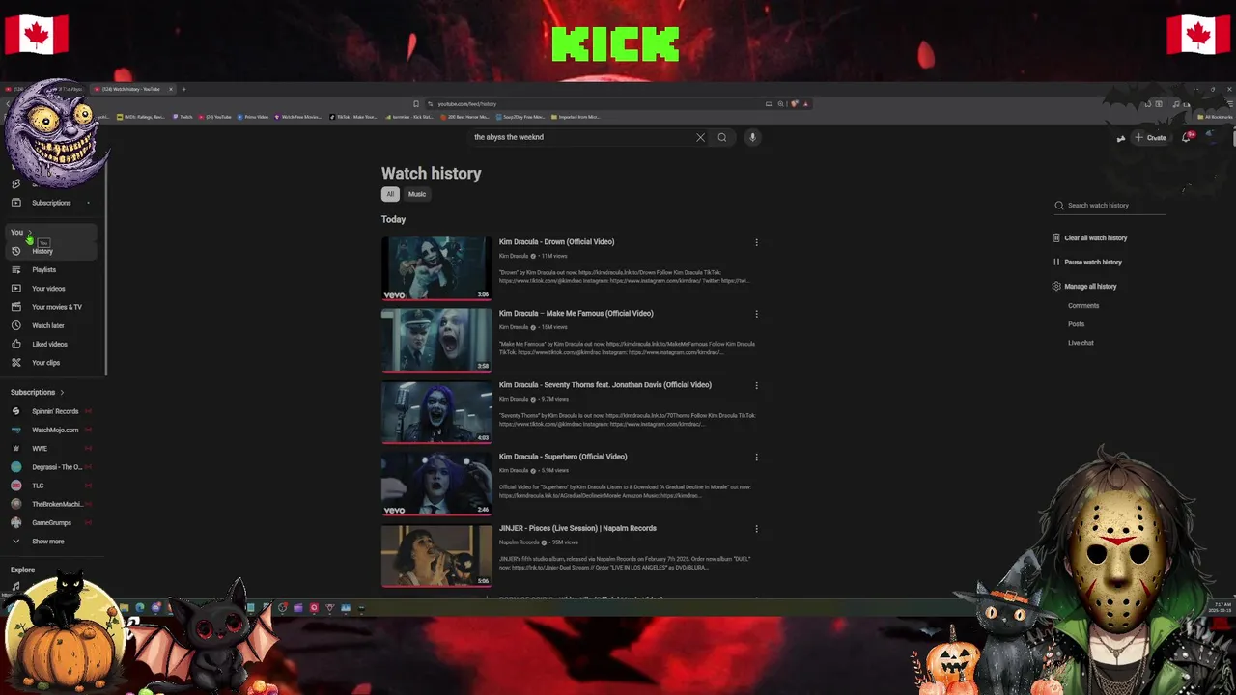
Task: Click the magnifier search button
Action: 721,137
